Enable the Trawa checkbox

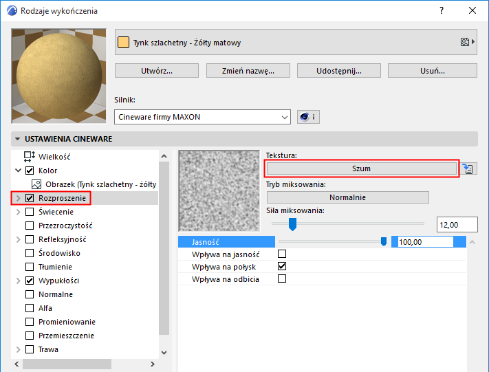30,349
